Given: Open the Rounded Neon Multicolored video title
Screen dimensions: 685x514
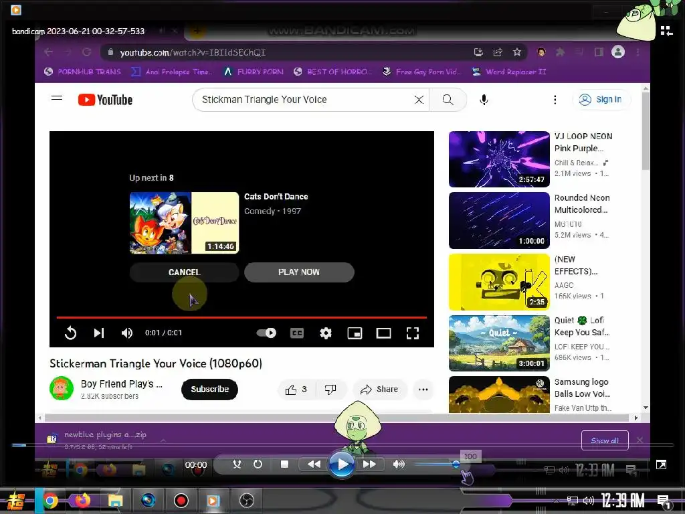Looking at the screenshot, I should point(582,203).
